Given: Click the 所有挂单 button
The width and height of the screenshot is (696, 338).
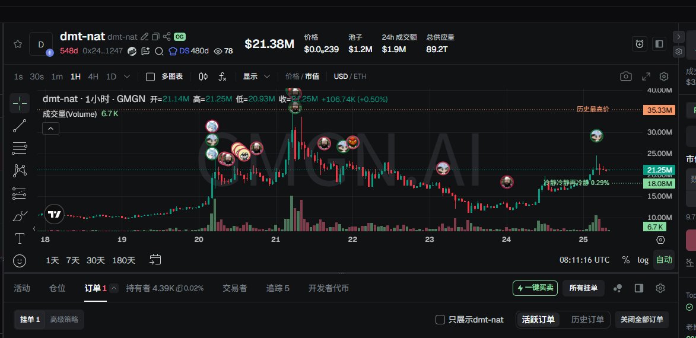Looking at the screenshot, I should pos(583,288).
